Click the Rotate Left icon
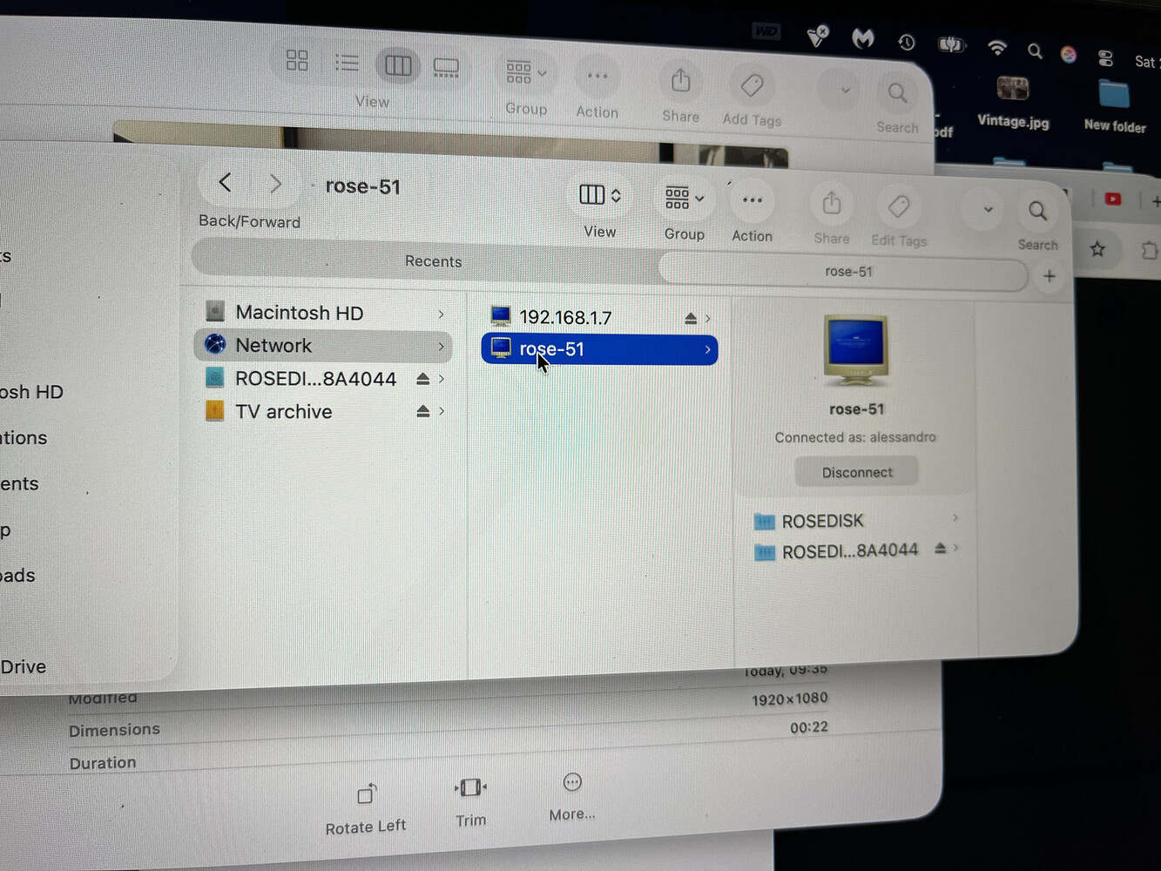The width and height of the screenshot is (1161, 871). click(x=367, y=794)
